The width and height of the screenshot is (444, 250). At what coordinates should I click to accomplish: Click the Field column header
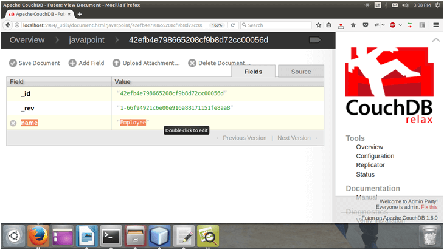tap(59, 82)
